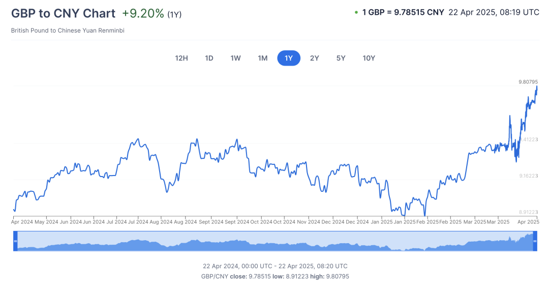The height and width of the screenshot is (289, 549).
Task: Grab the left range slider handle
Action: coord(15,241)
